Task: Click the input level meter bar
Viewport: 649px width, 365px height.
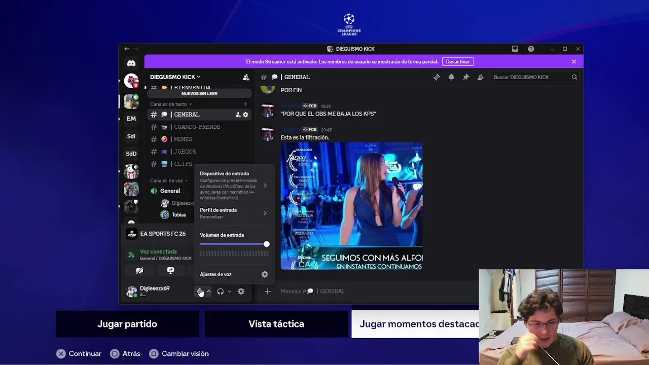Action: (234, 253)
